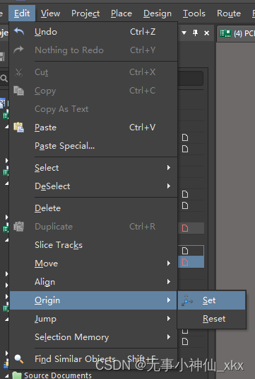The height and width of the screenshot is (379, 255).
Task: Collapse the Source Documents folder
Action: [x=7, y=376]
